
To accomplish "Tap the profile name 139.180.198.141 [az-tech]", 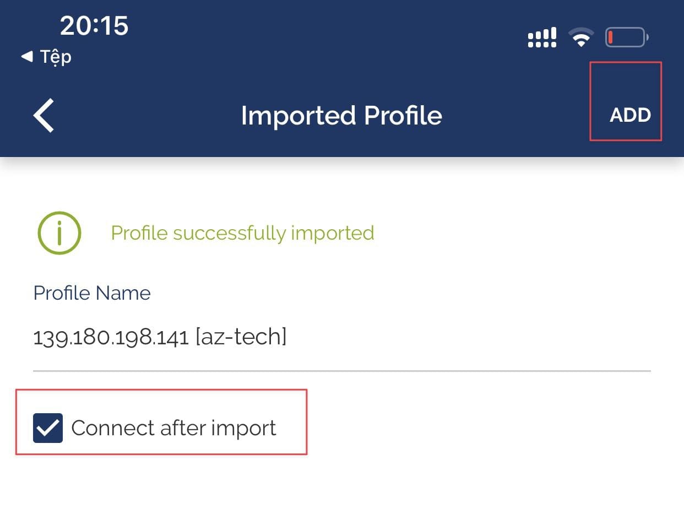I will point(160,336).
